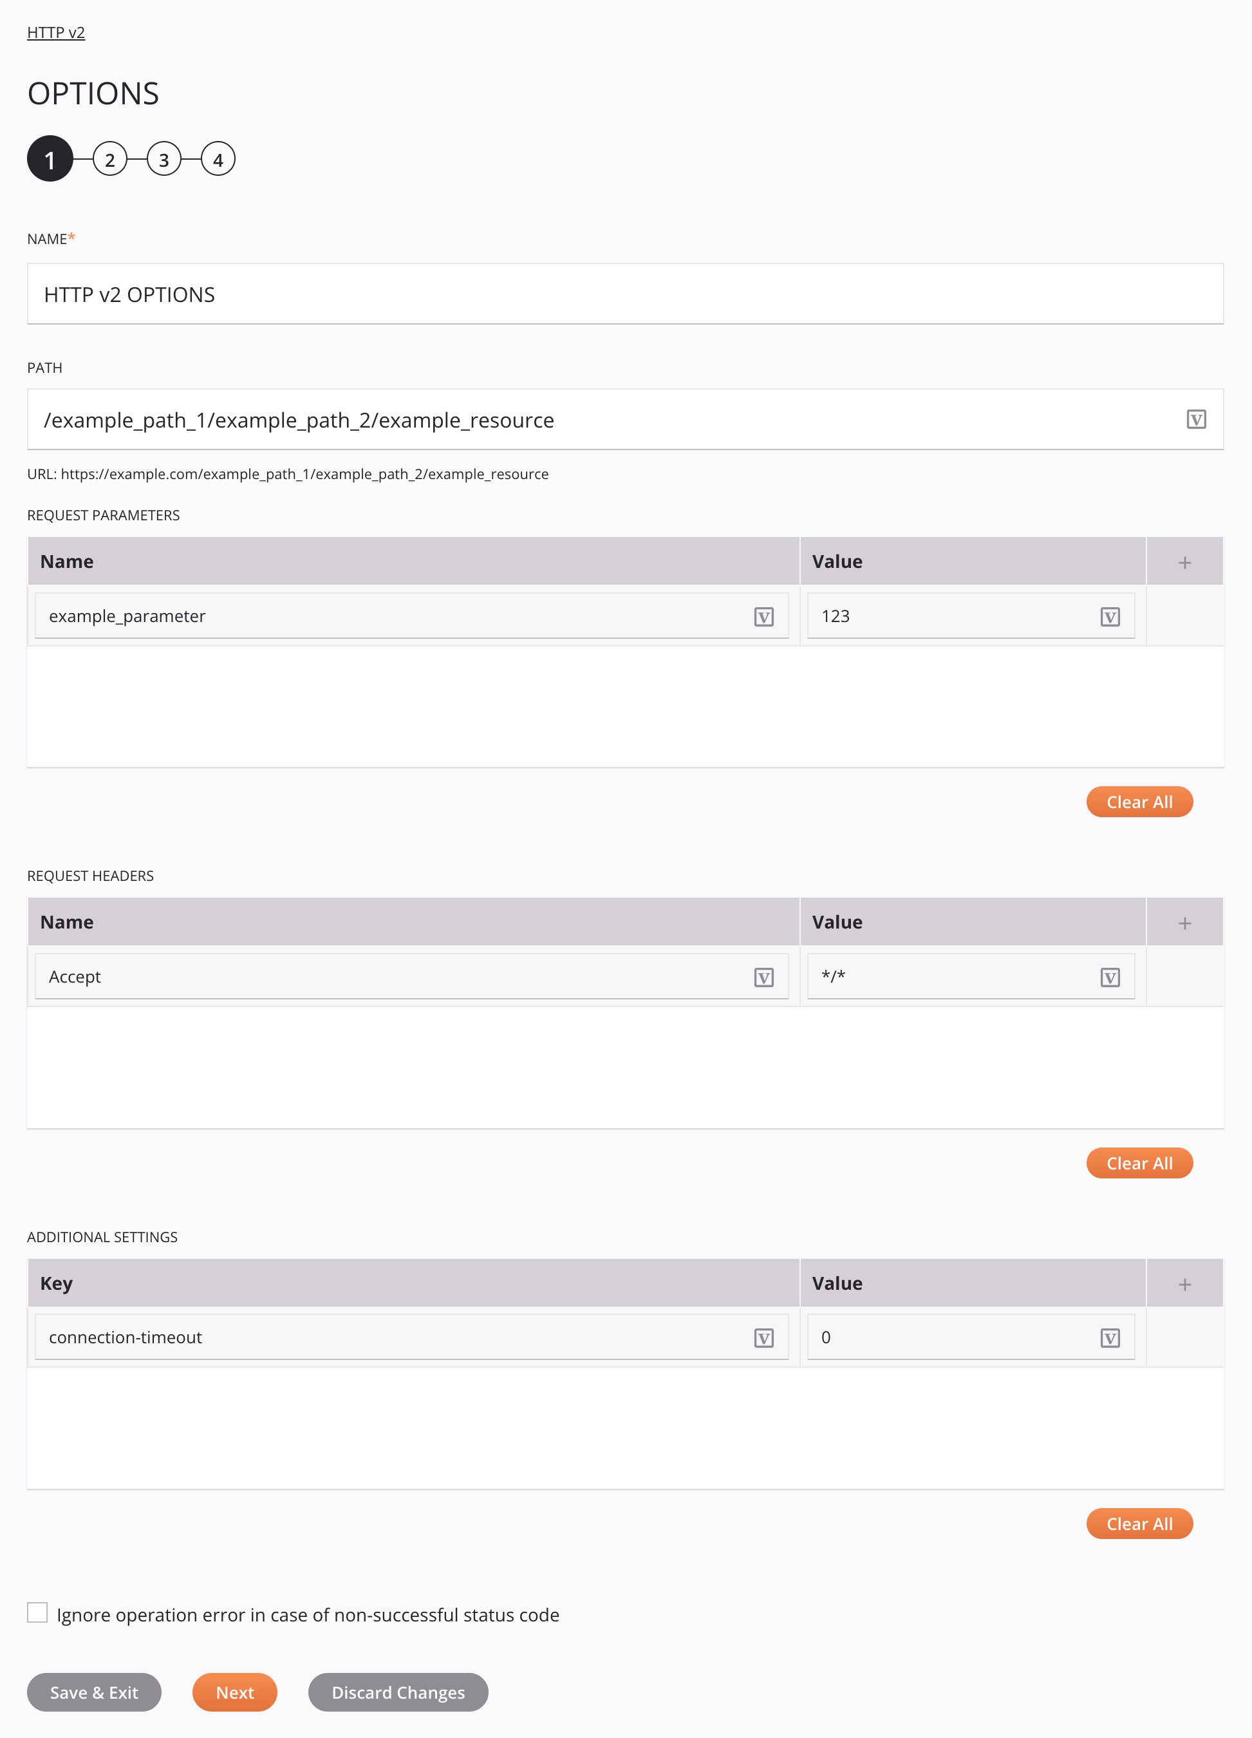1252x1738 pixels.
Task: Click the Discard Changes button
Action: pos(397,1692)
